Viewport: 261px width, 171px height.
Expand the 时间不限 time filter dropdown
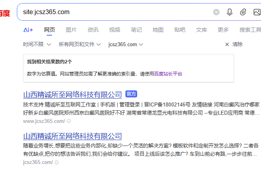click(x=37, y=44)
